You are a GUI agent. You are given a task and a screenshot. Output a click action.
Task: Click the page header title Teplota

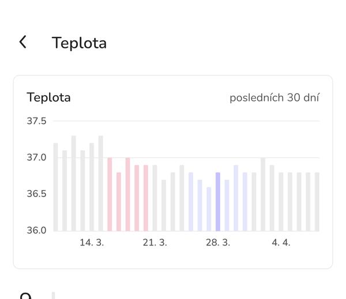coord(79,43)
